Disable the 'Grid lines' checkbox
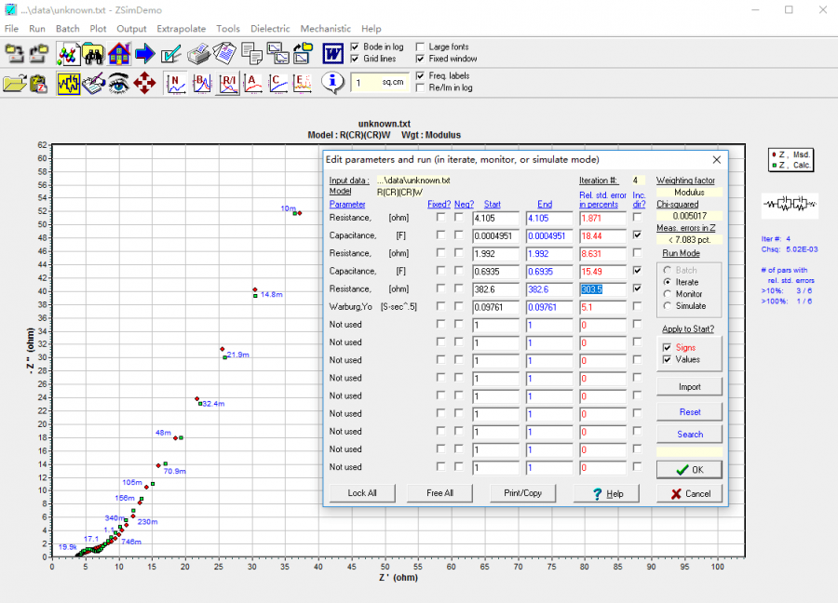The image size is (838, 603). (357, 59)
